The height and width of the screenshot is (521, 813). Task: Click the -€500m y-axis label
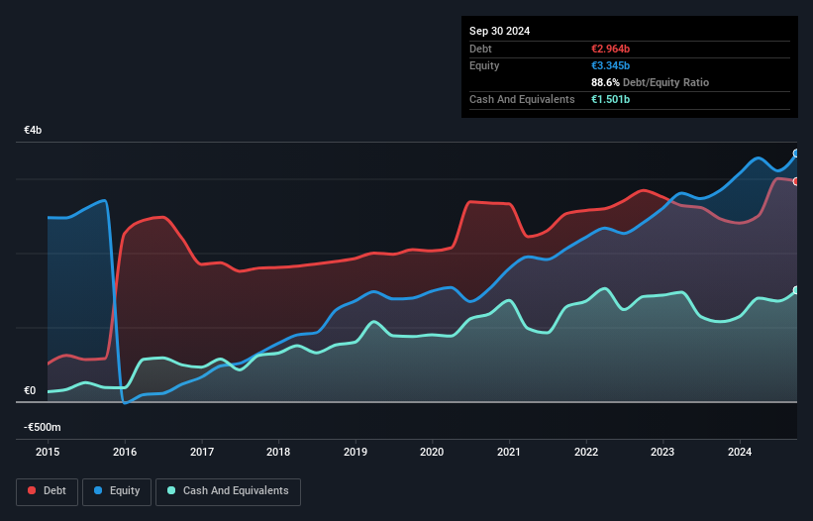tap(42, 427)
